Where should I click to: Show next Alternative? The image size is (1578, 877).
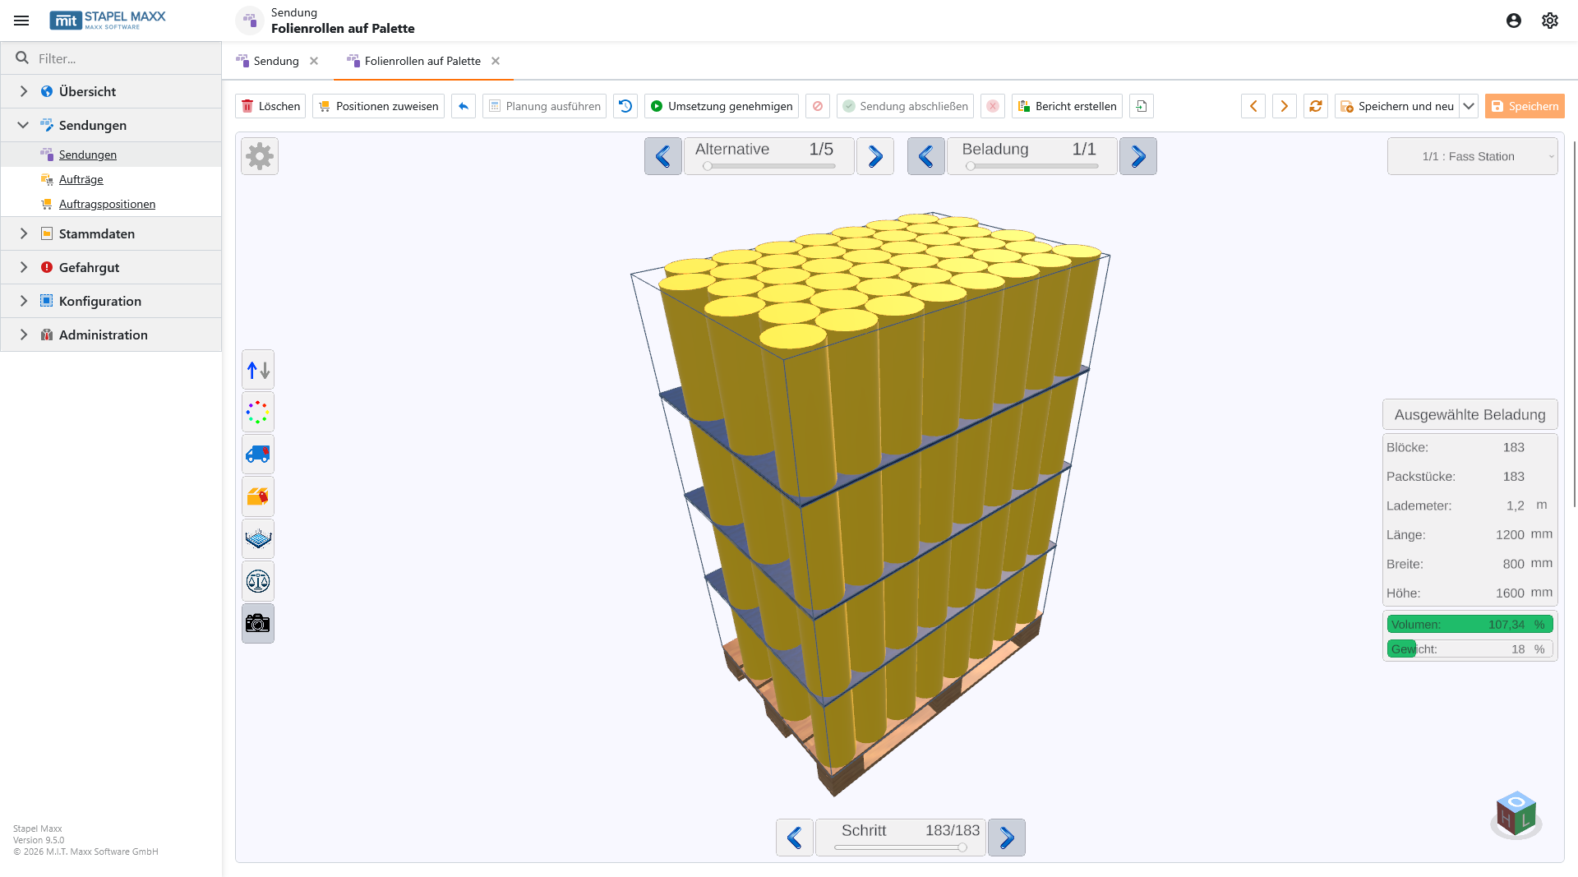[x=875, y=156]
